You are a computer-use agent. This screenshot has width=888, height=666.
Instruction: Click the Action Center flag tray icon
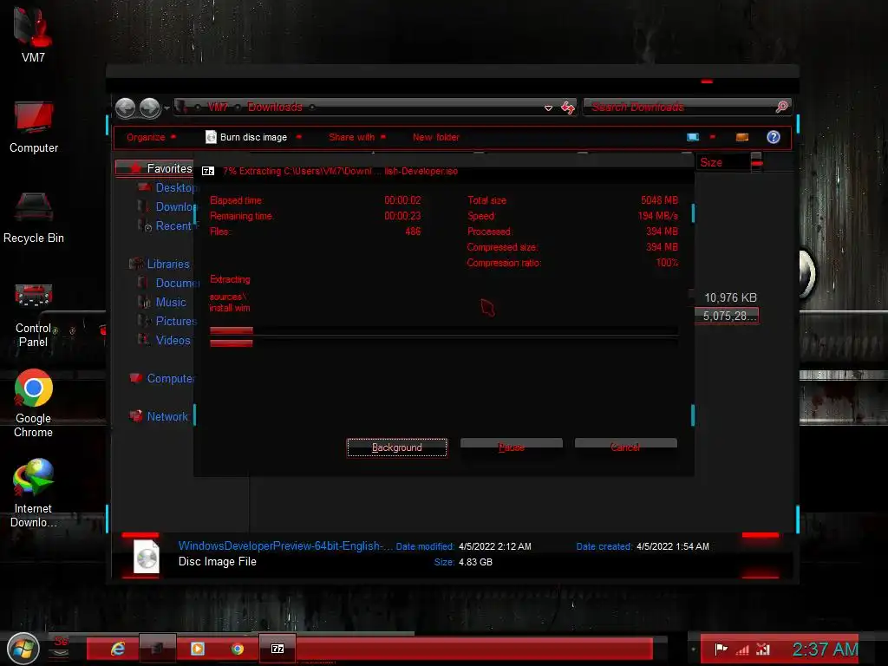[721, 649]
